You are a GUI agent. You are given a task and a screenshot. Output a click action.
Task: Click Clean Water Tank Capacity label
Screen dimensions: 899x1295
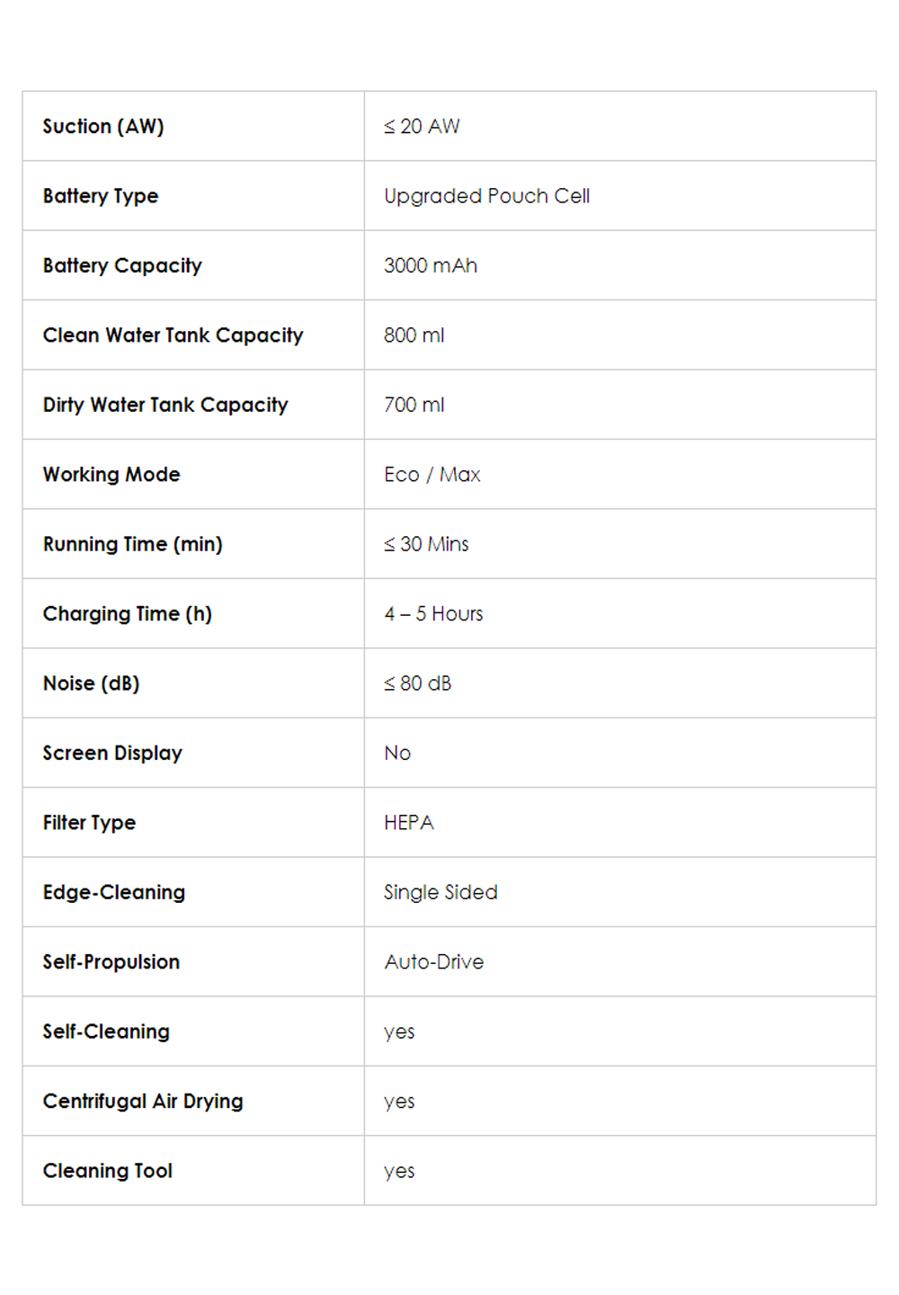(x=174, y=335)
